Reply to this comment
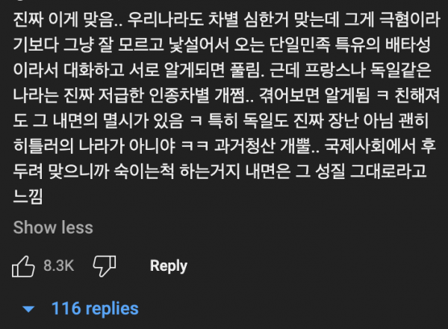448x329 pixels. tap(169, 266)
